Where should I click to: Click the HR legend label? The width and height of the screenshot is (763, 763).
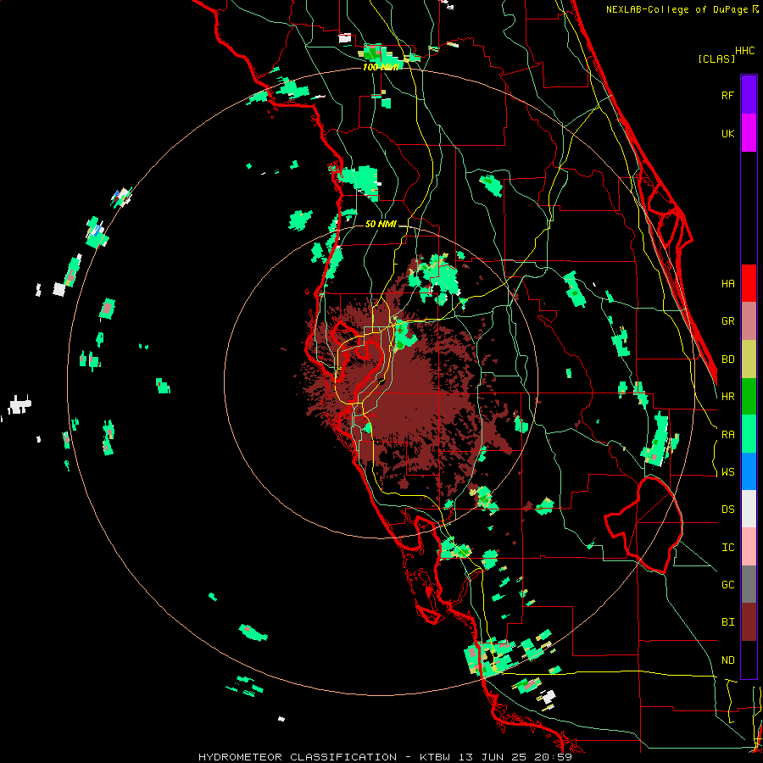coord(727,397)
